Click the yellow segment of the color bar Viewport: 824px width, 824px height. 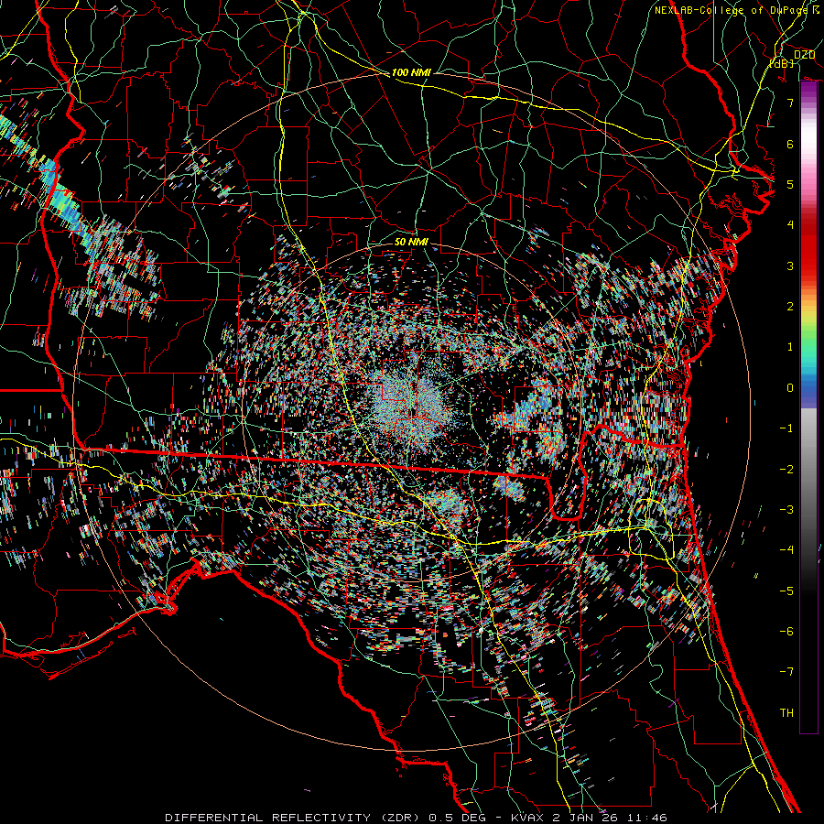(808, 313)
